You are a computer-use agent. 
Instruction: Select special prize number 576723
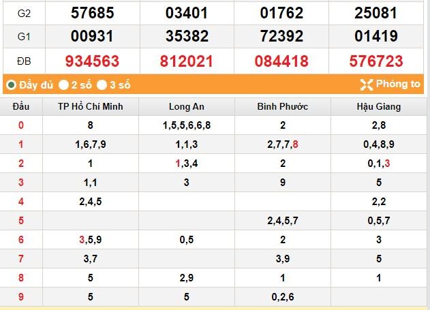[376, 61]
